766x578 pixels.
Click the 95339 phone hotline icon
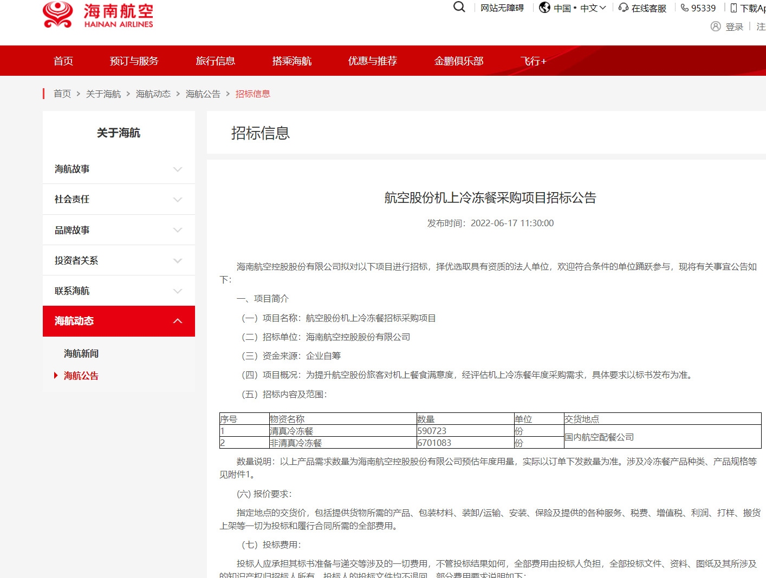coord(685,8)
